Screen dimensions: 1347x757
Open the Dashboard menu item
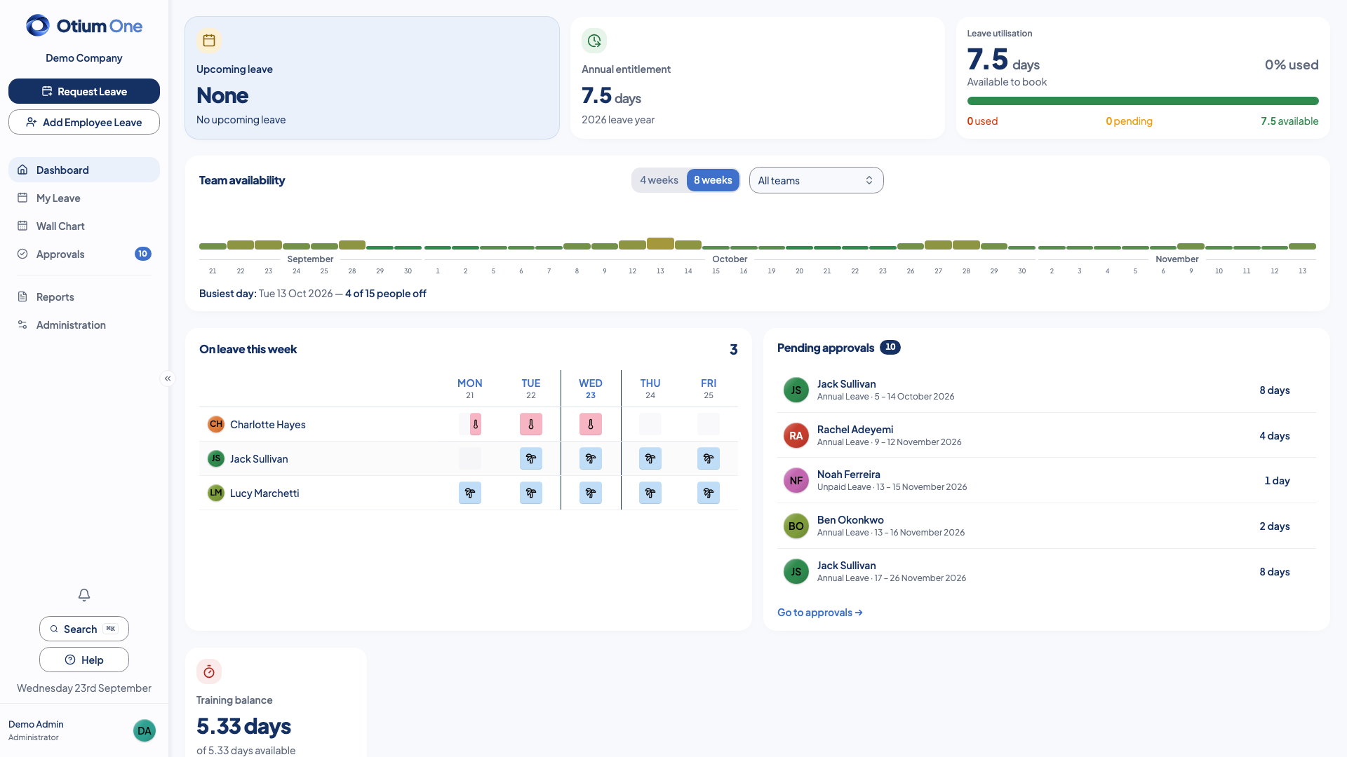click(x=84, y=170)
